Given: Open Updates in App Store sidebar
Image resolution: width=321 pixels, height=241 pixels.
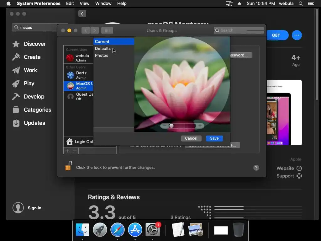Looking at the screenshot, I should (x=29, y=123).
